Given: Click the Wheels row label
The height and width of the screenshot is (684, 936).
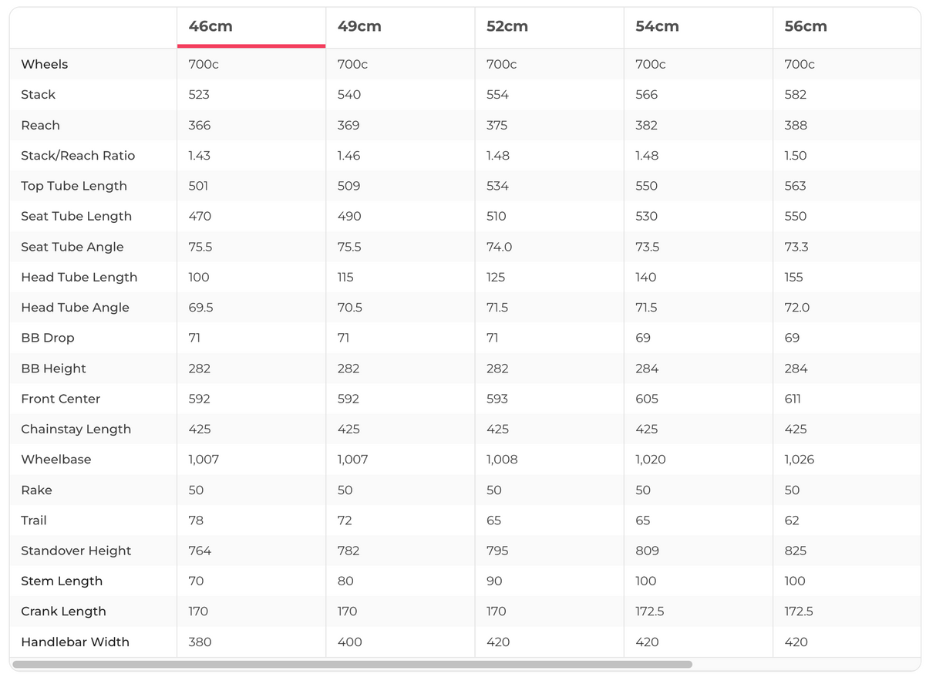Looking at the screenshot, I should pyautogui.click(x=45, y=64).
